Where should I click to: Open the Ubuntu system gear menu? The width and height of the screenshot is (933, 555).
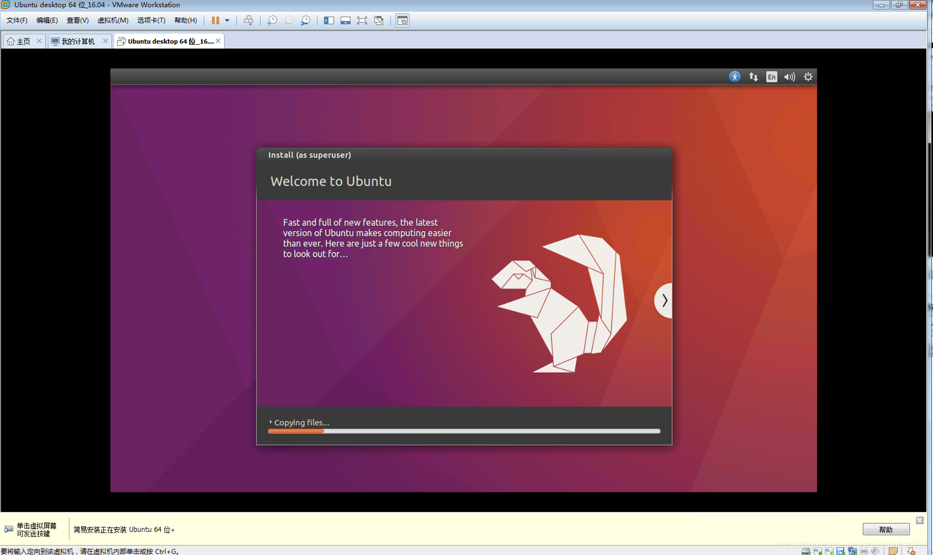click(808, 77)
